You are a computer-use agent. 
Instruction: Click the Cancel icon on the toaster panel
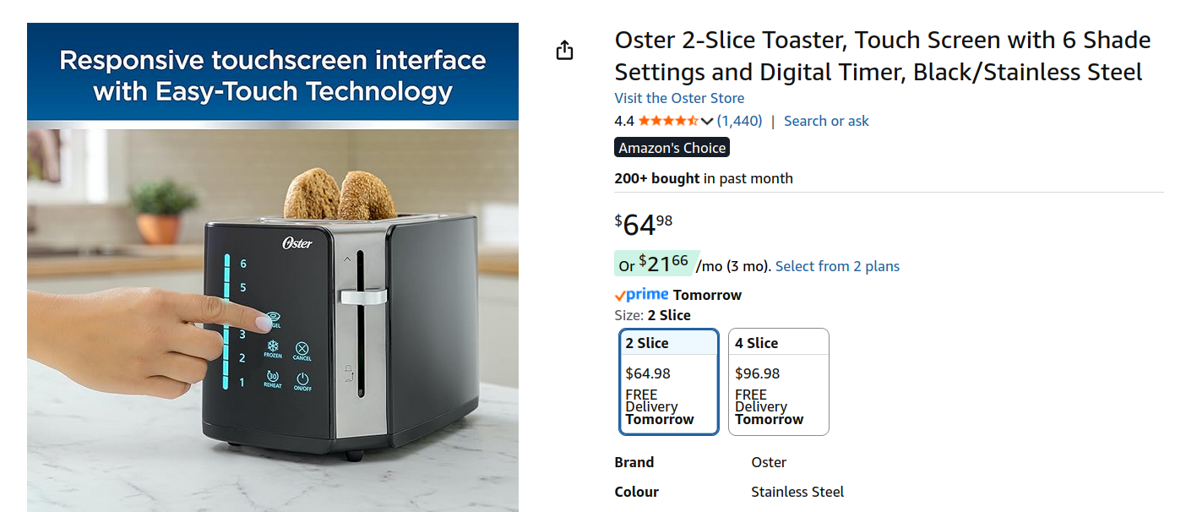tap(302, 350)
